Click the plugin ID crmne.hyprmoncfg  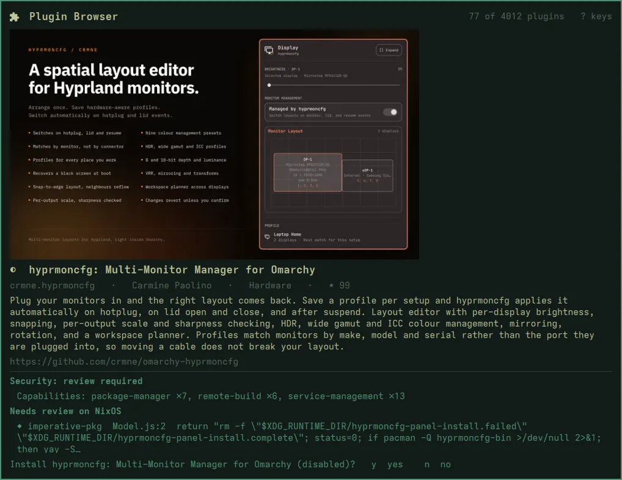pos(53,285)
